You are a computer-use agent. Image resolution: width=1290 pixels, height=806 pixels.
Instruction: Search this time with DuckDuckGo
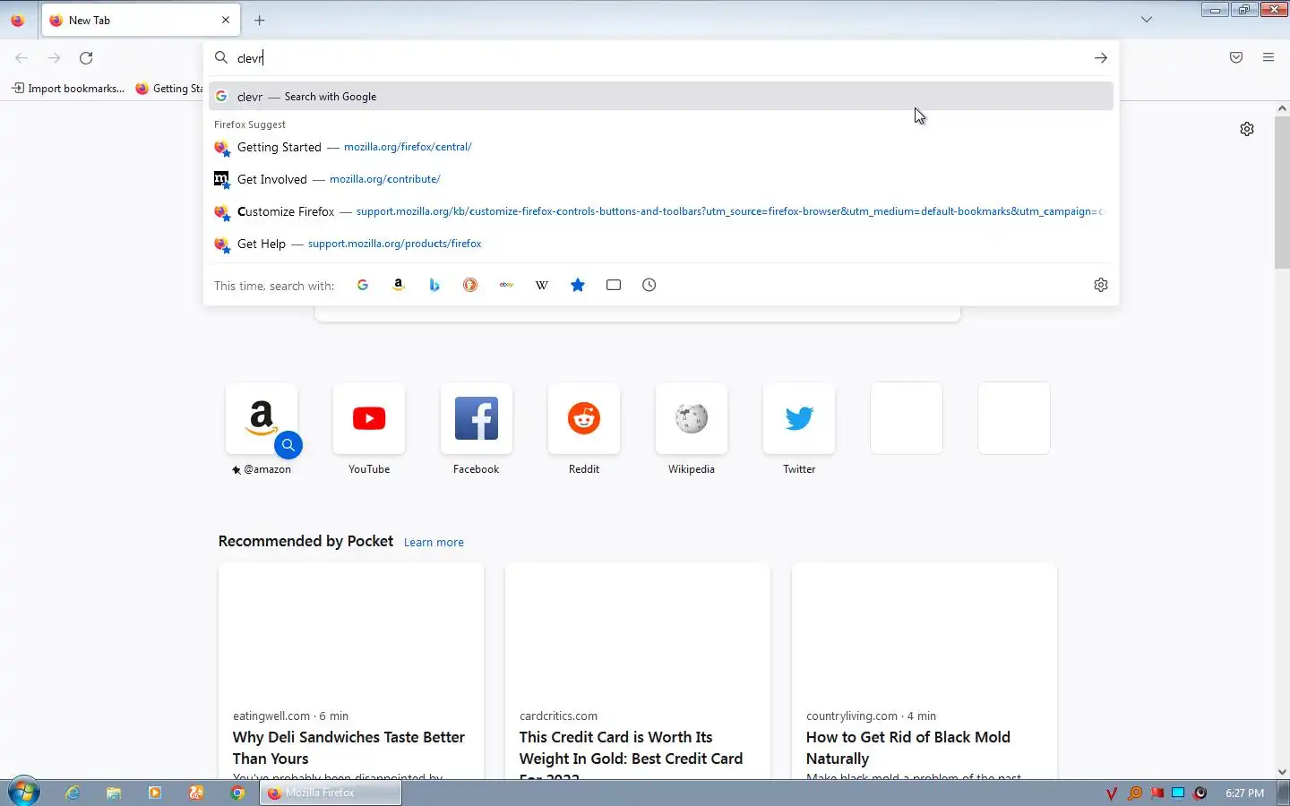pos(470,285)
